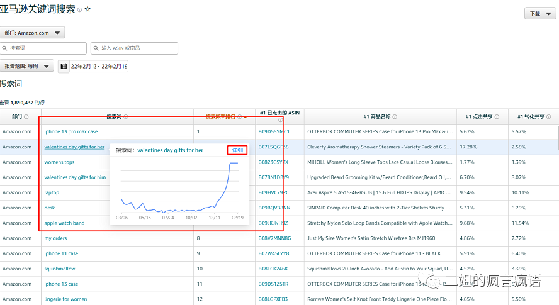Select rank value 10 for squishmallow
Image resolution: width=559 pixels, height=305 pixels.
[x=200, y=269]
